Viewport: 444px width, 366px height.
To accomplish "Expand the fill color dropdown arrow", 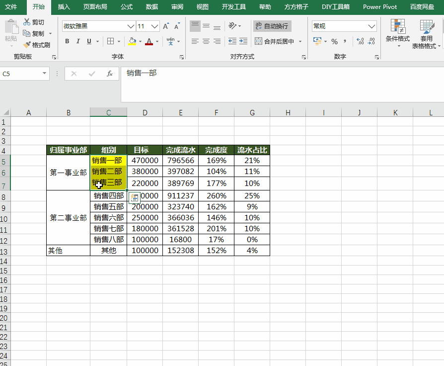I will pos(140,41).
